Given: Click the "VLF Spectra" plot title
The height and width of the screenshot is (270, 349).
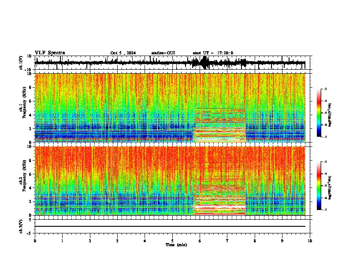Looking at the screenshot, I should [x=50, y=53].
